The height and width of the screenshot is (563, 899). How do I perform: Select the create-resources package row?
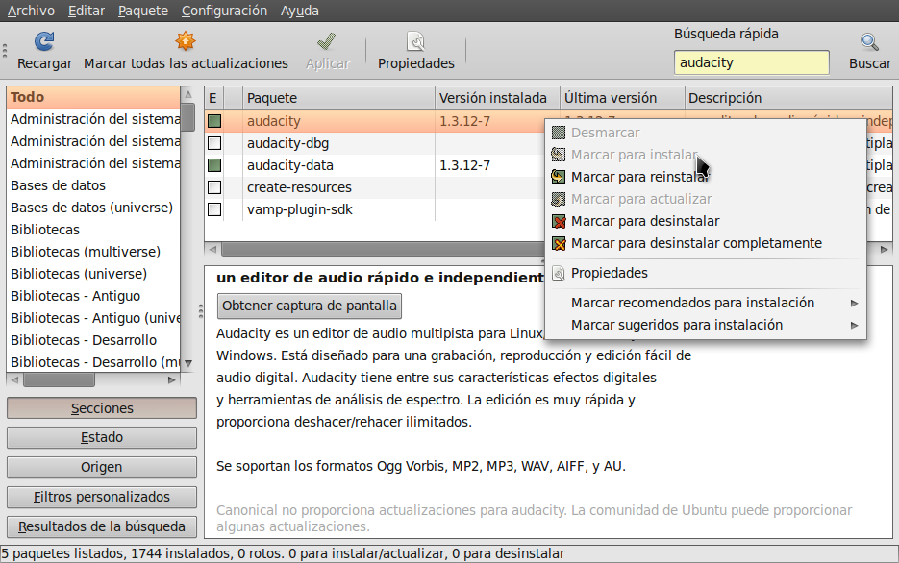[x=374, y=187]
